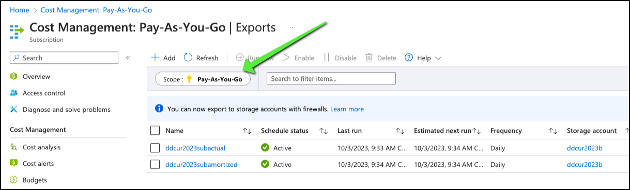This screenshot has height=190, width=630.
Task: Toggle the select-all checkbox in header
Action: 155,130
